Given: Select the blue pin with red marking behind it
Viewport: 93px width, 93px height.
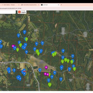Looking at the screenshot, I should (24, 74).
